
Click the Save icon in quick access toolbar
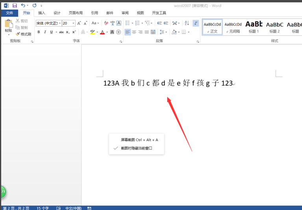pos(15,6)
